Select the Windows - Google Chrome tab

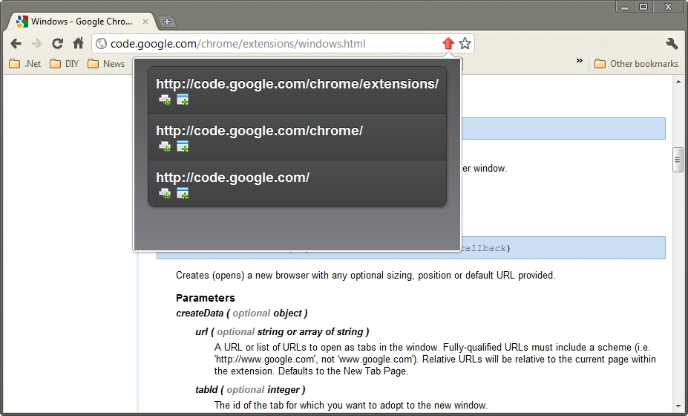point(82,21)
